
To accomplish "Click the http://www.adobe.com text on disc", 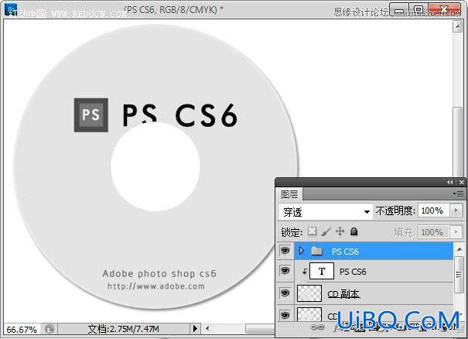I will (156, 286).
